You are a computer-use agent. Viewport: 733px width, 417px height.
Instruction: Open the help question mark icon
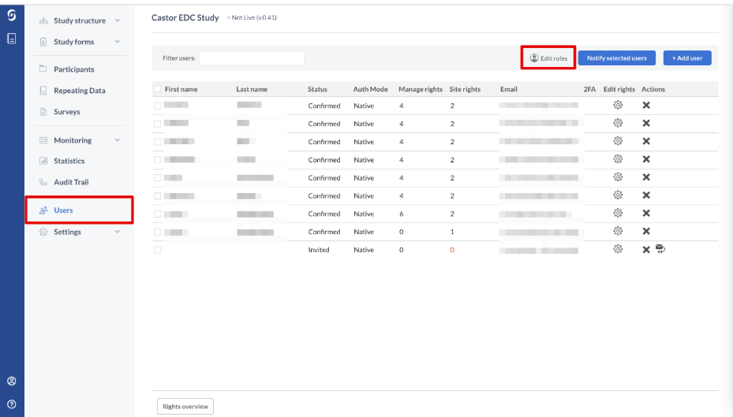tap(12, 404)
